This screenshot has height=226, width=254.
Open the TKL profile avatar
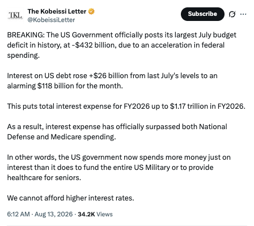pyautogui.click(x=15, y=15)
